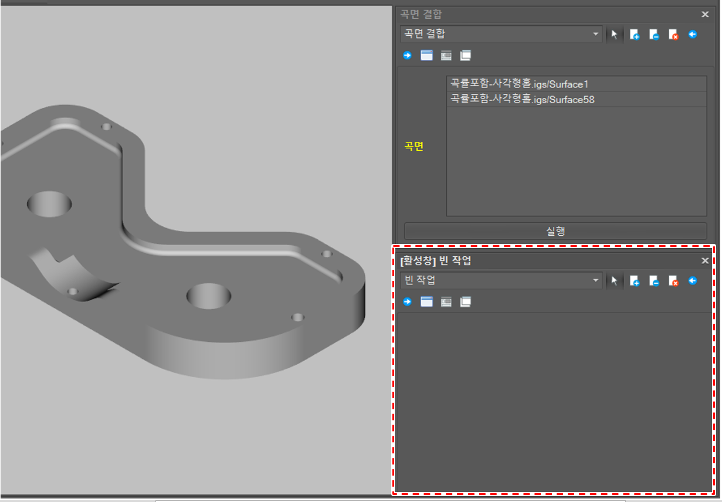Click blue left arrow in 빈 작업 panel
This screenshot has width=722, height=502.
(693, 281)
